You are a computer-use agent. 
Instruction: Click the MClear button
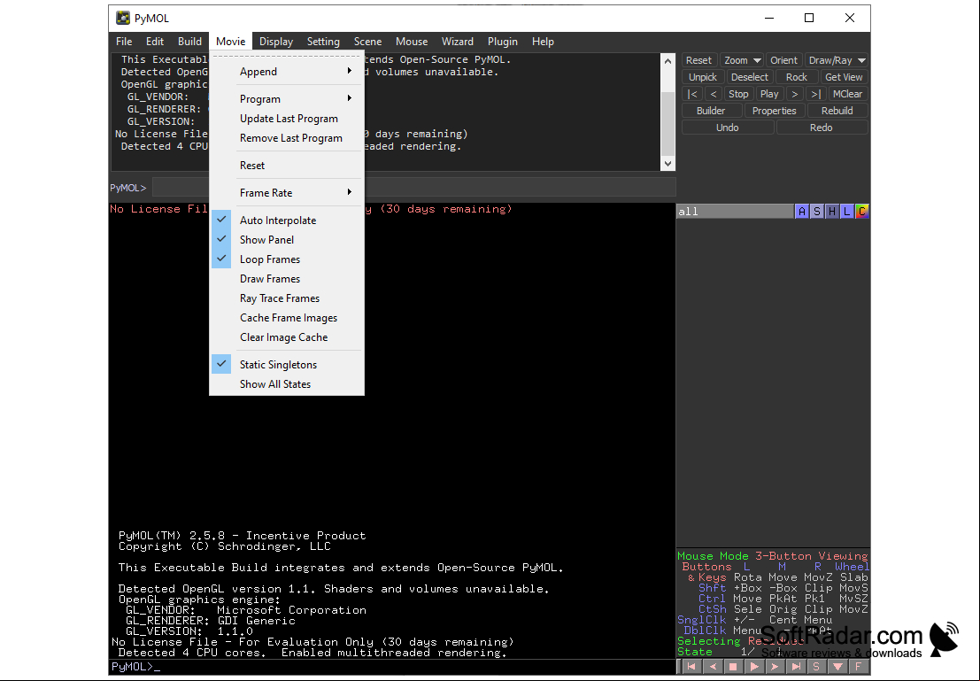point(847,94)
